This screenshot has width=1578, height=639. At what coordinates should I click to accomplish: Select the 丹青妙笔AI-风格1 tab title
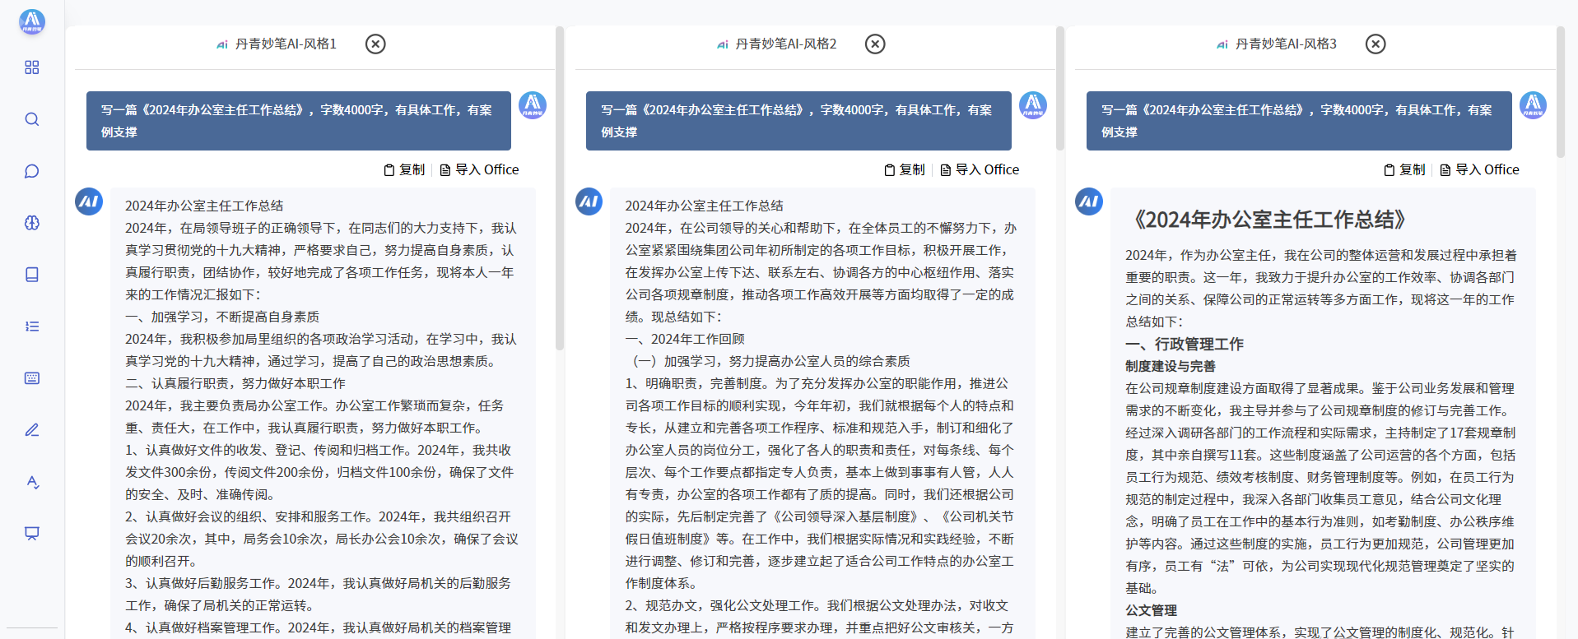pyautogui.click(x=286, y=44)
